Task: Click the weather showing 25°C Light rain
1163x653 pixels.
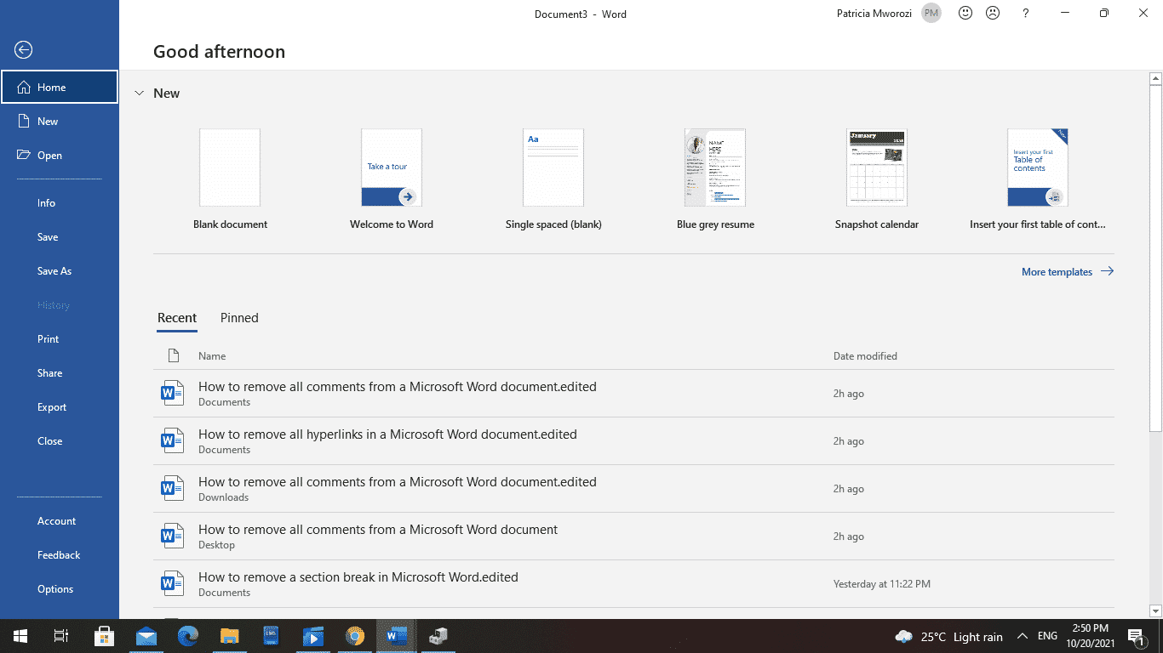Action: pyautogui.click(x=948, y=636)
